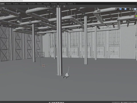Toggle snapping magnet icon

[x=58, y=6]
